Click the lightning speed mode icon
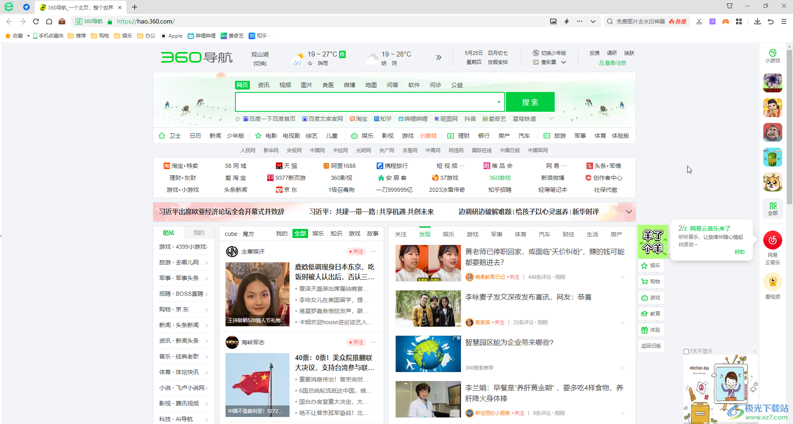Image resolution: width=793 pixels, height=424 pixels. coord(567,21)
